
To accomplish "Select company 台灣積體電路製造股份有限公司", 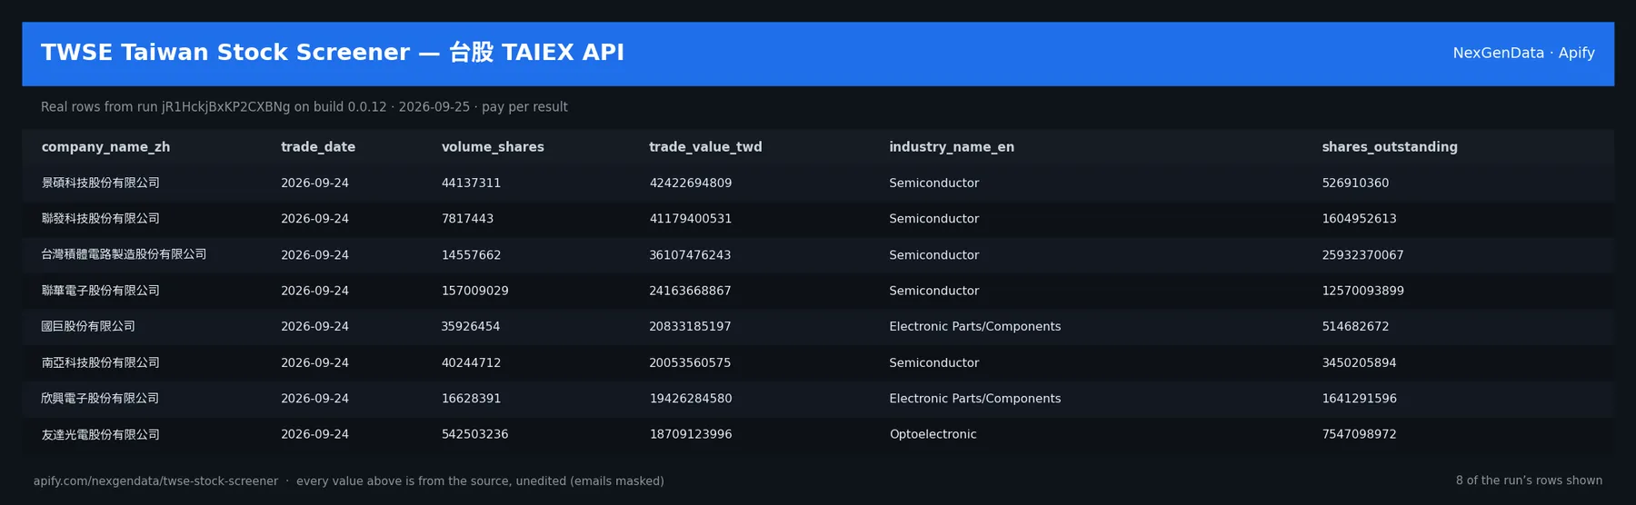I will click(x=124, y=254).
